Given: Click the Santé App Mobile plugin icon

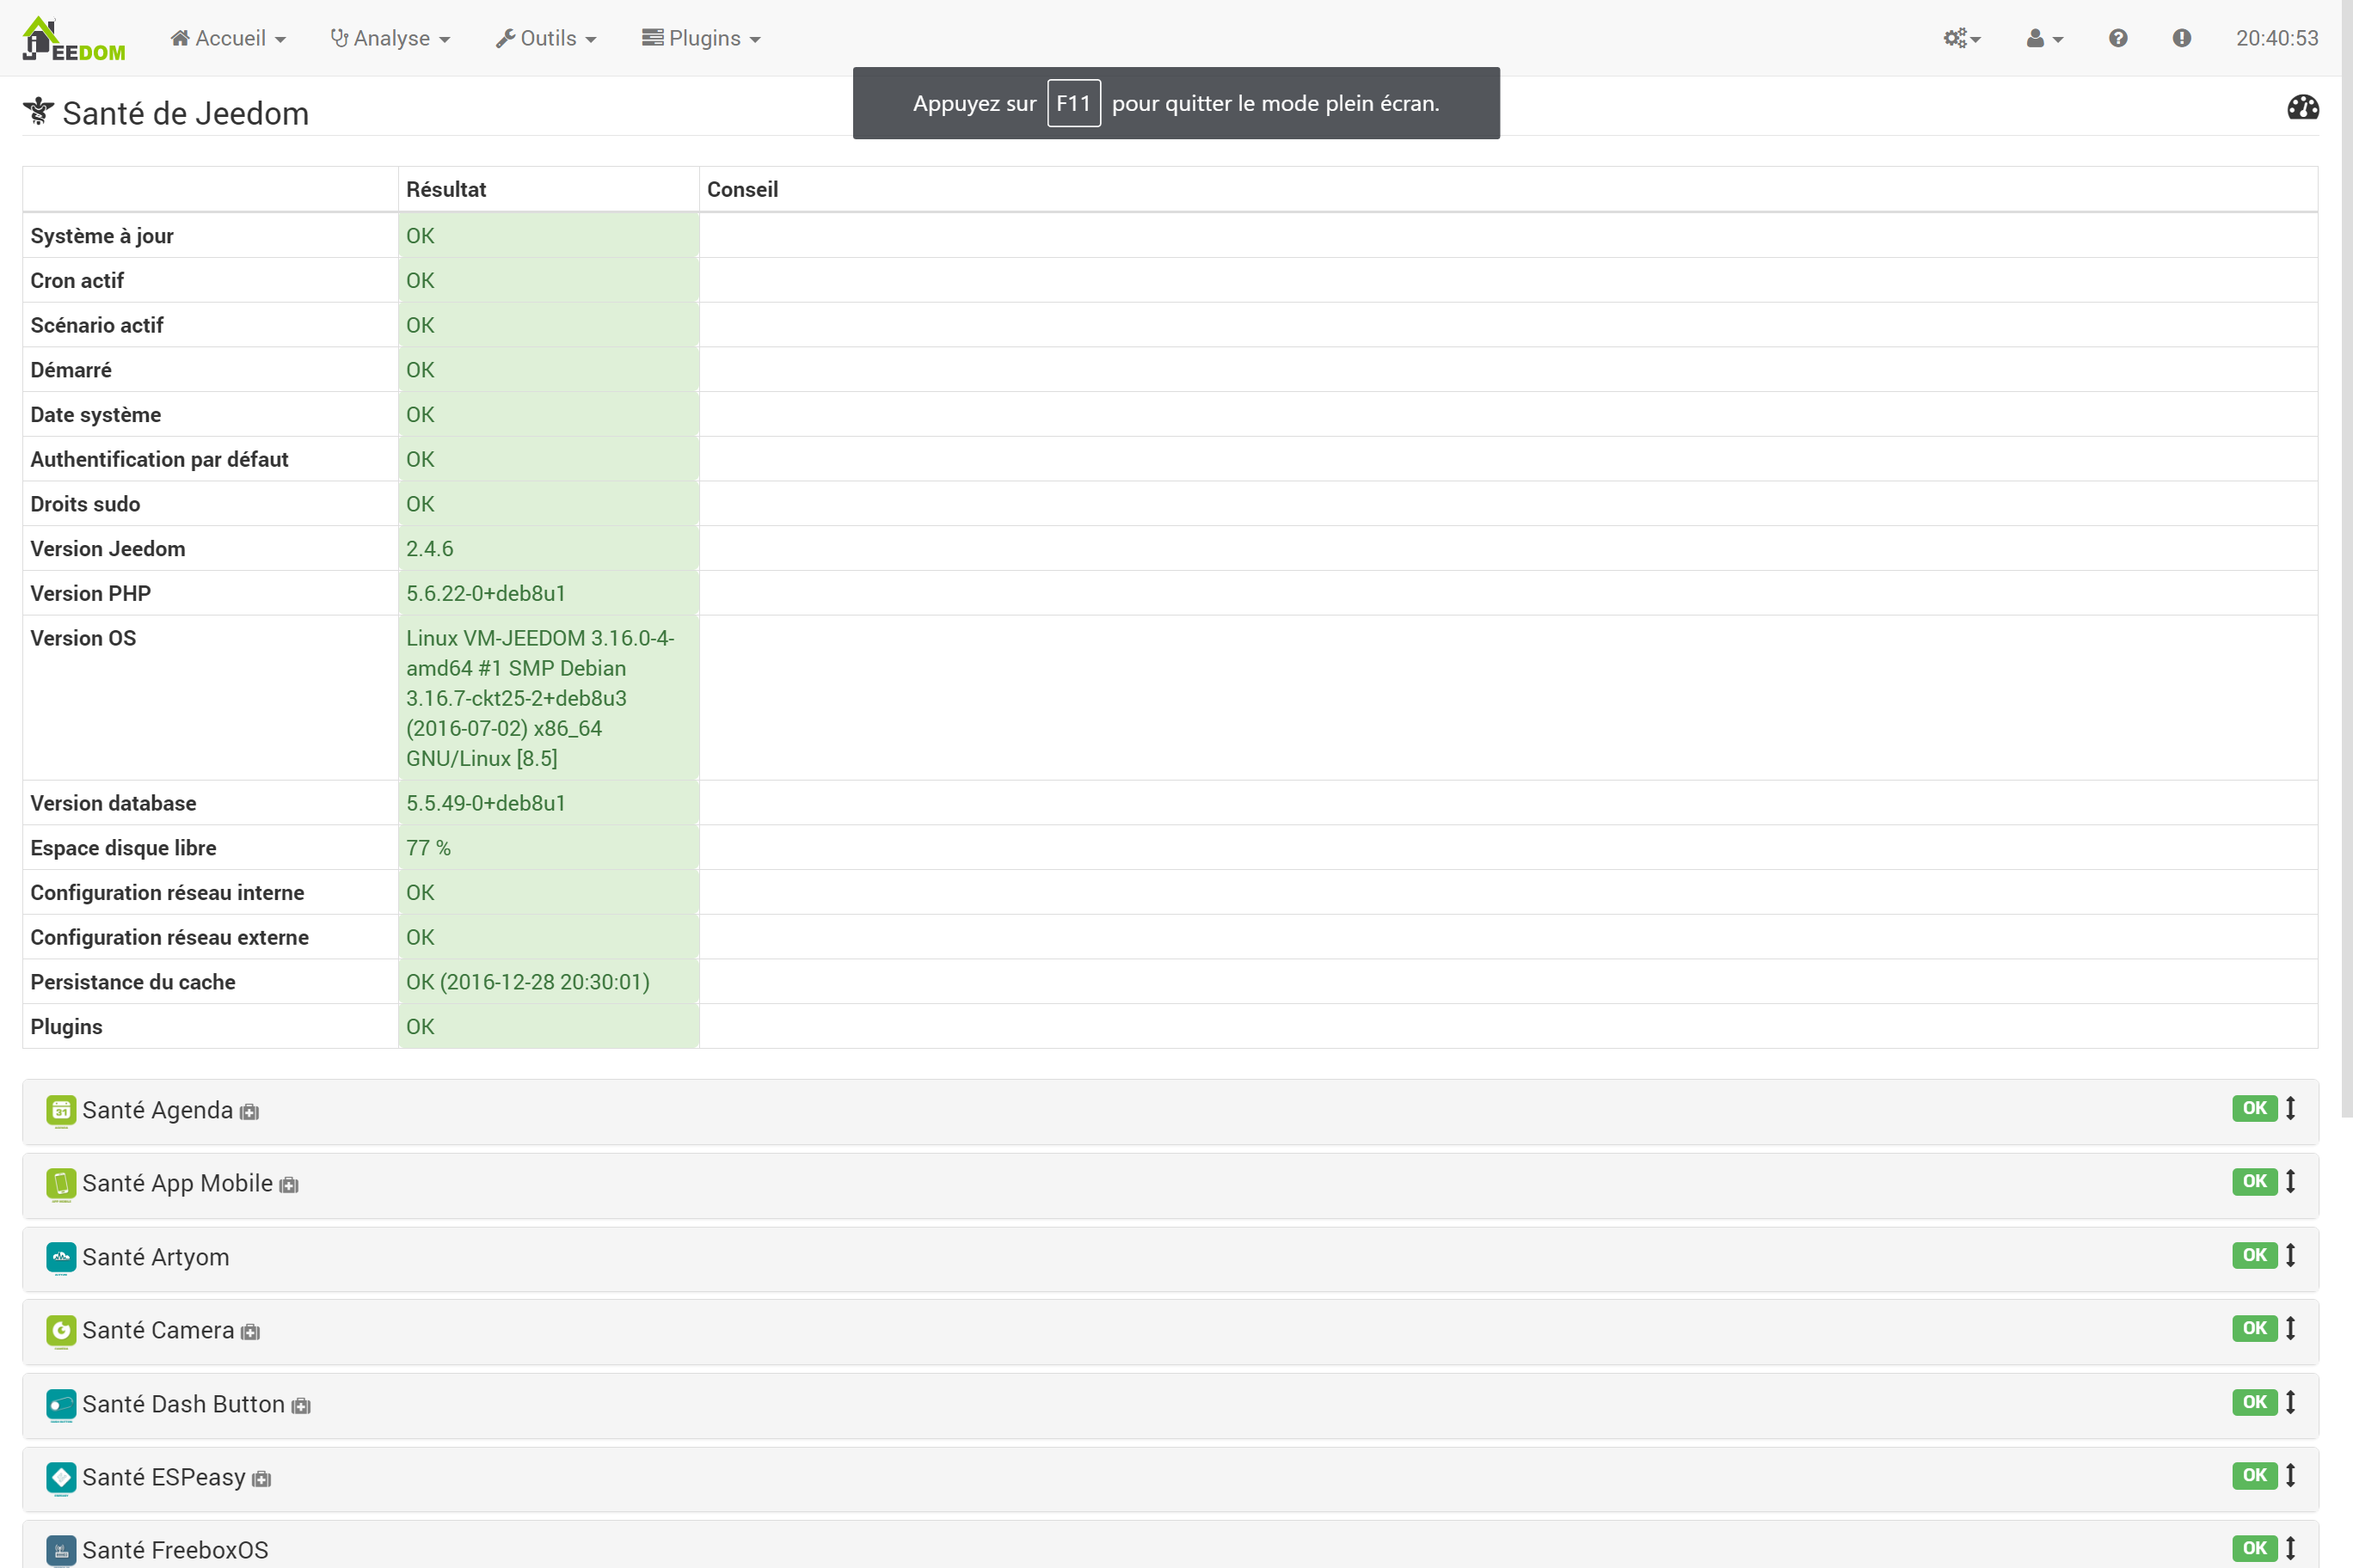Looking at the screenshot, I should 61,1184.
